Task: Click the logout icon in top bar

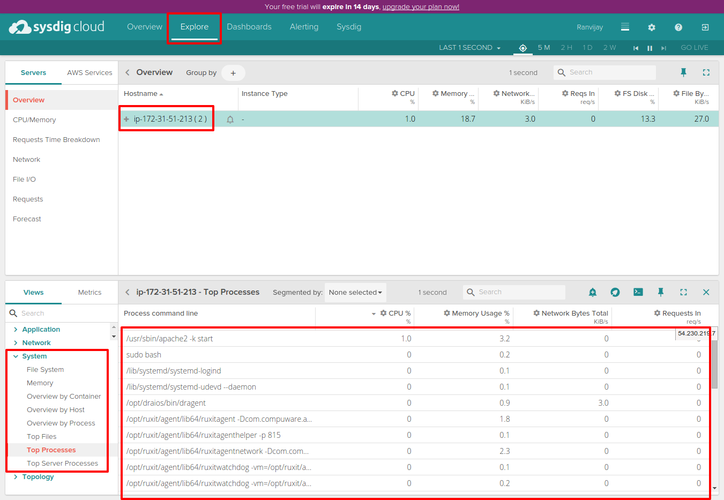Action: (705, 27)
